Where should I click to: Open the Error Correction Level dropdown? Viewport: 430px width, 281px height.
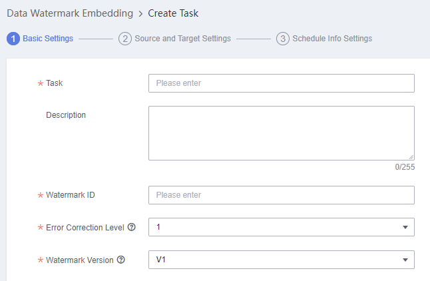coord(282,227)
